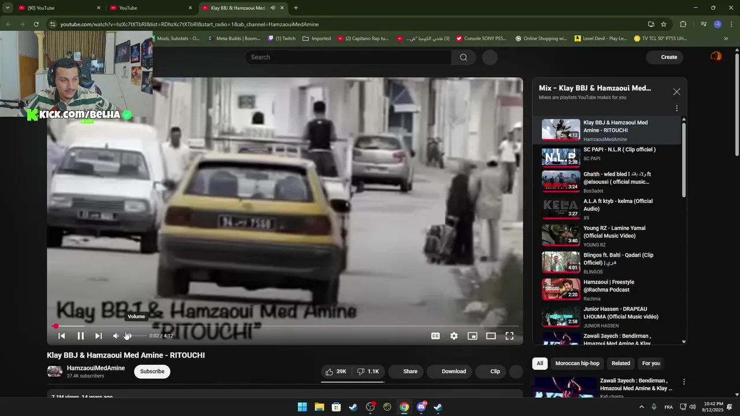740x416 pixels.
Task: Subscribe to HamzaouiMedAmine channel
Action: (152, 372)
